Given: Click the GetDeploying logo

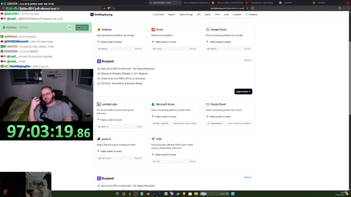Looking at the screenshot, I should click(x=101, y=15).
